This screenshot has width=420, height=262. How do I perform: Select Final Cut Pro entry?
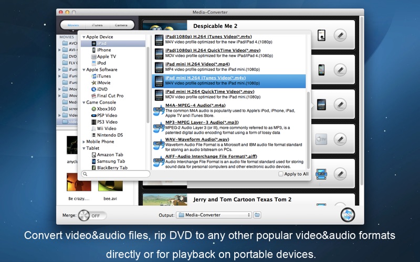pyautogui.click(x=108, y=96)
